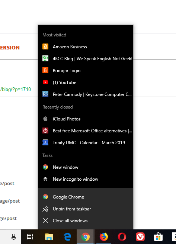Reopen Trinity UMC Calendar March 2019
The image size is (176, 245).
pyautogui.click(x=86, y=142)
